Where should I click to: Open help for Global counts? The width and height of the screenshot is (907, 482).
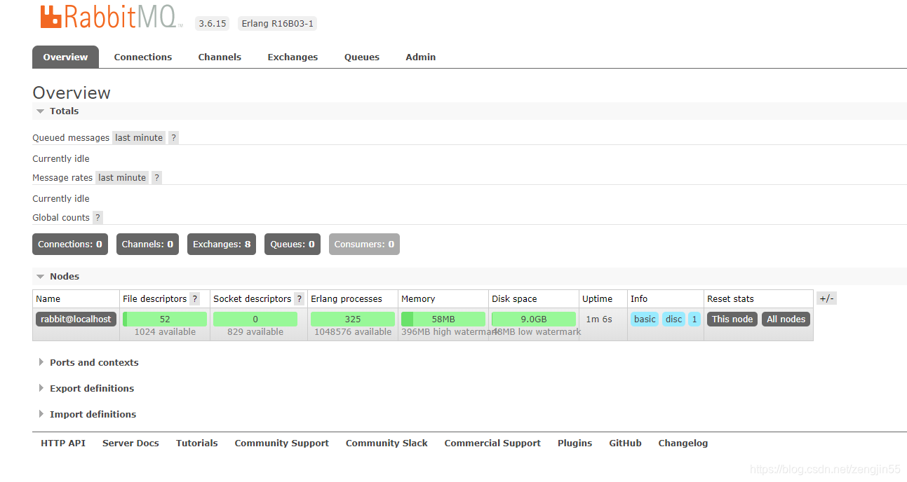(98, 218)
